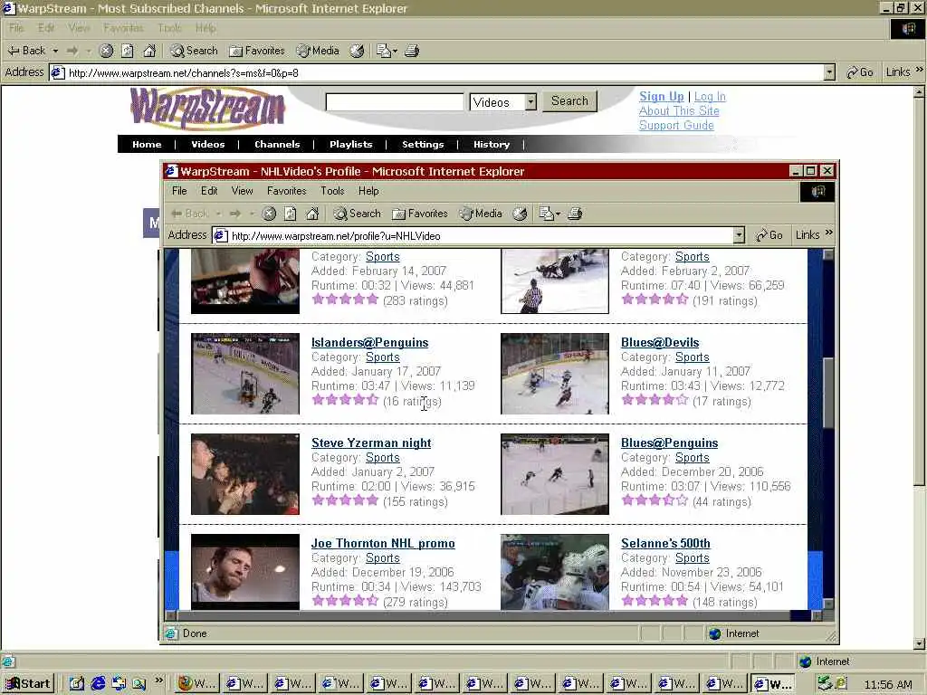Open Videos search type dropdown
Image resolution: width=927 pixels, height=695 pixels.
pyautogui.click(x=530, y=102)
